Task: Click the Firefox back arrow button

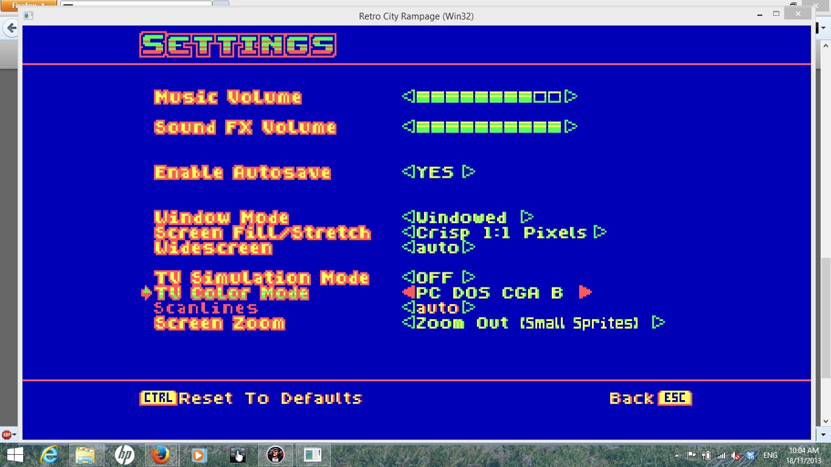Action: point(11,29)
